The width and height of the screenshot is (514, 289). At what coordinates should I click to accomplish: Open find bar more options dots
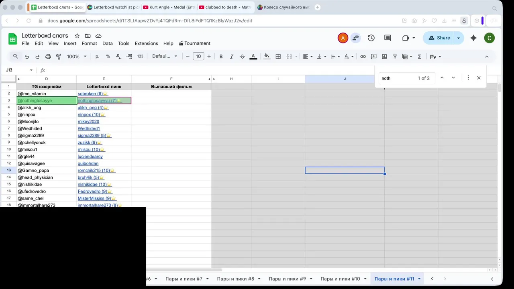(x=468, y=78)
